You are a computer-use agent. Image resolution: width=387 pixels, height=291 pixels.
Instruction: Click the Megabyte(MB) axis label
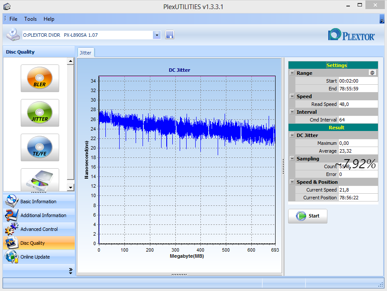coord(187,256)
